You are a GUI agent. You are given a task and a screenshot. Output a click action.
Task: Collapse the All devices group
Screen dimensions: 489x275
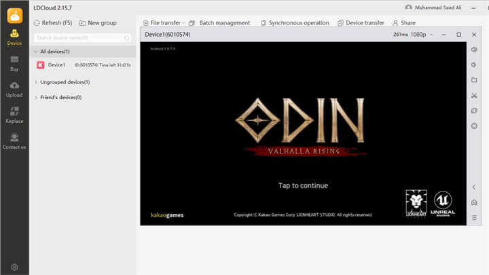click(x=36, y=52)
